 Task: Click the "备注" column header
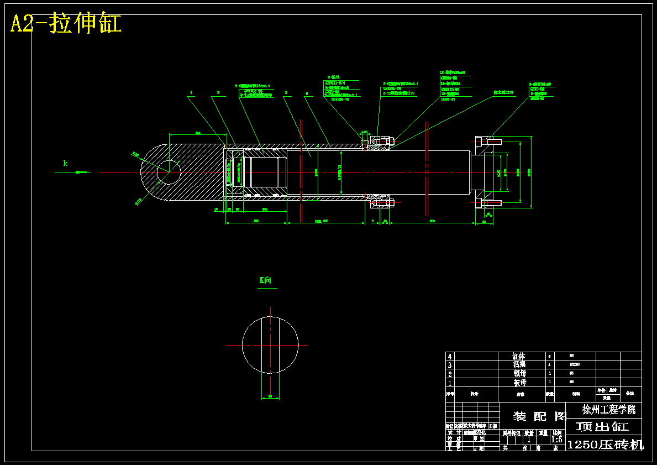(630, 393)
